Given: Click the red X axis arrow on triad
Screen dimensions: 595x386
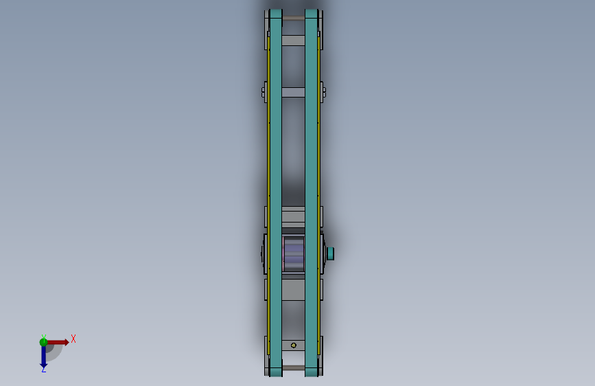Looking at the screenshot, I should point(58,342).
